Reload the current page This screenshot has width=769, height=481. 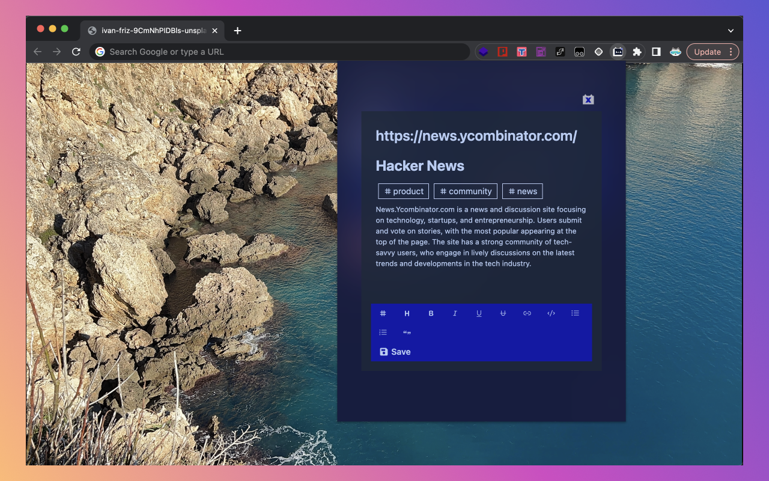click(76, 52)
